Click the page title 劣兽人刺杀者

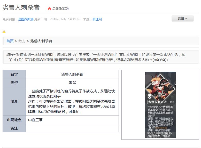pyautogui.click(x=21, y=7)
